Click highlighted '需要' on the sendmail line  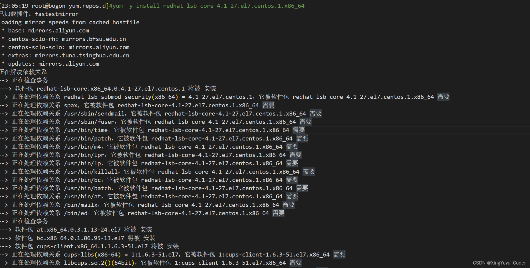[x=315, y=114]
